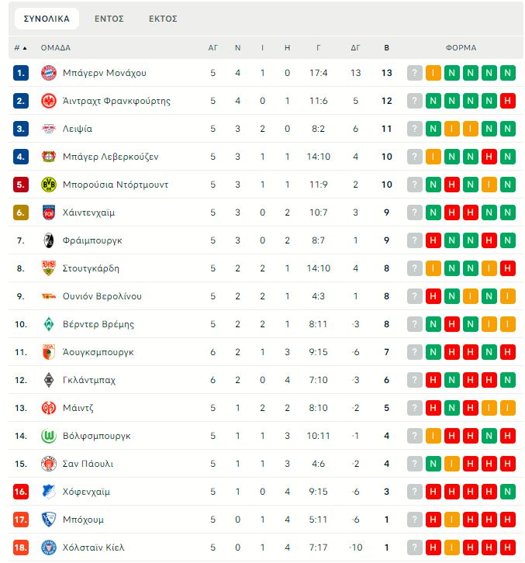The height and width of the screenshot is (563, 525).
Task: Sort standings by the Β points header
Action: coord(386,47)
